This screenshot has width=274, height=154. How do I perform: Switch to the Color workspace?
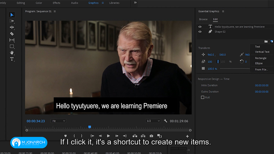39,3
